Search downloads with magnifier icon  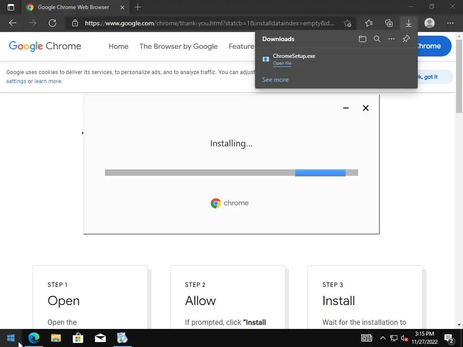[377, 39]
